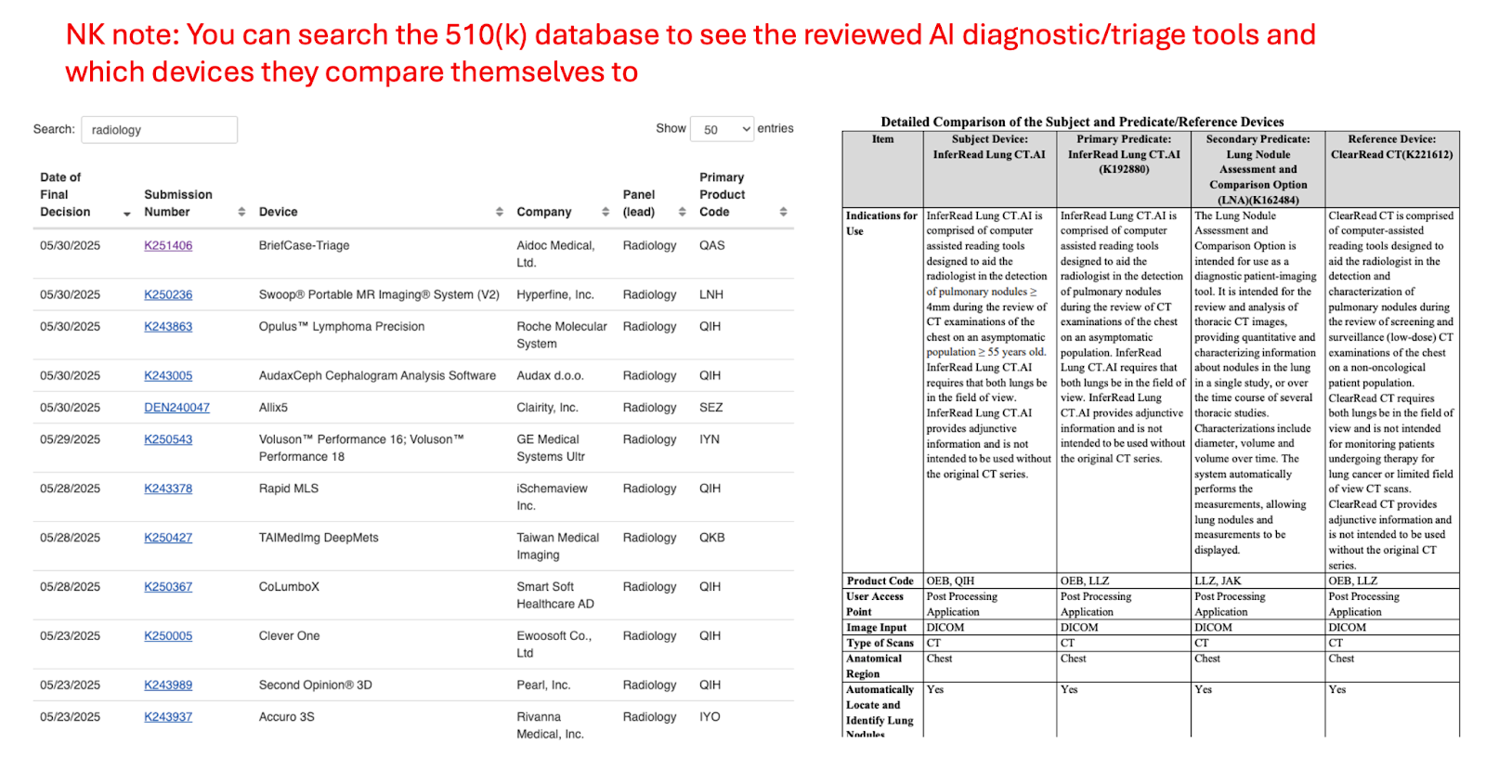Click the Product Code row label

pyautogui.click(x=880, y=581)
